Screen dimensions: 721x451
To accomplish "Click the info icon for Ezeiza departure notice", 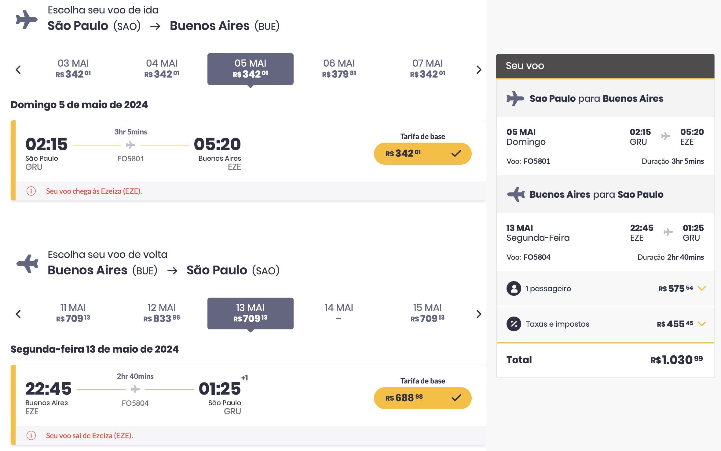I will (31, 435).
